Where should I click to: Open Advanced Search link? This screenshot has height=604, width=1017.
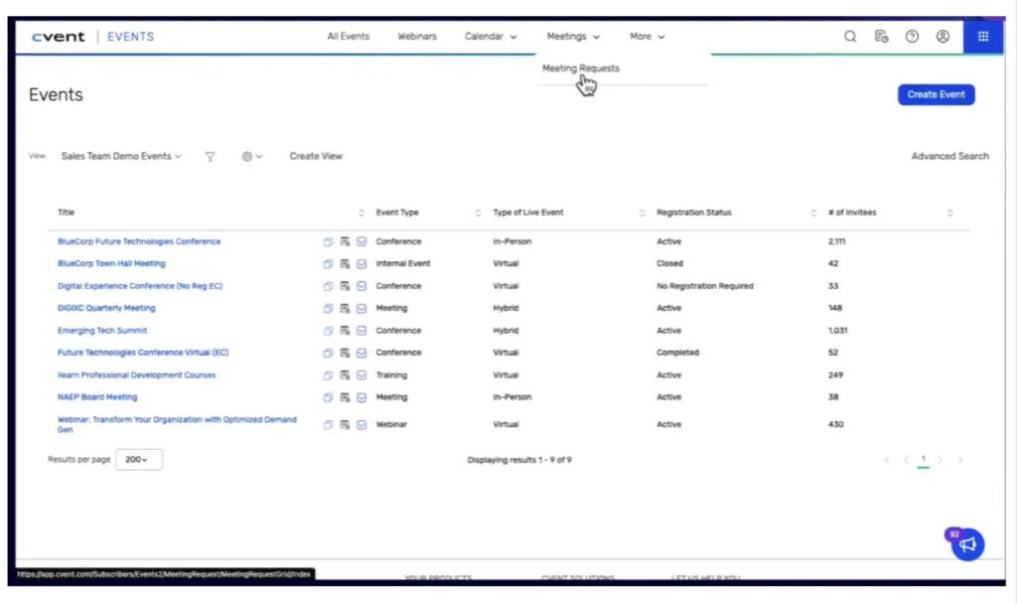pyautogui.click(x=949, y=157)
